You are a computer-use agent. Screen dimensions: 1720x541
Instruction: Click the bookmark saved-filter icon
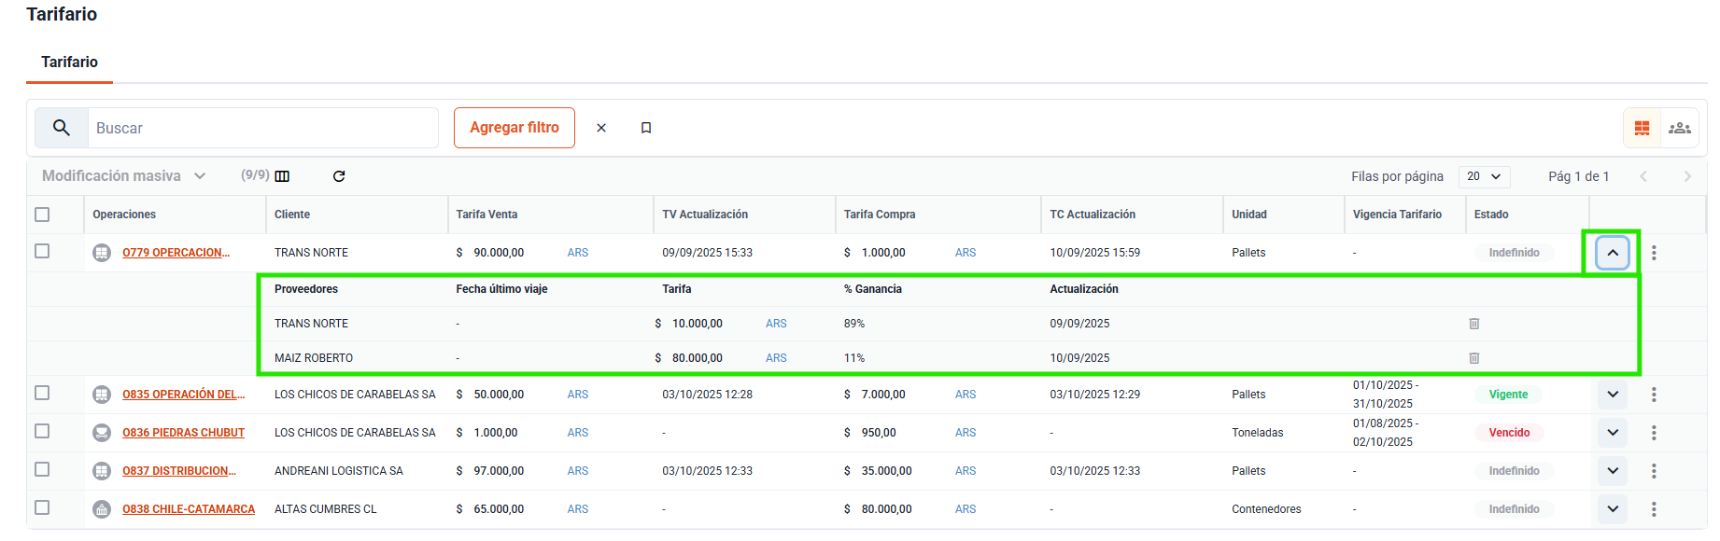click(646, 128)
